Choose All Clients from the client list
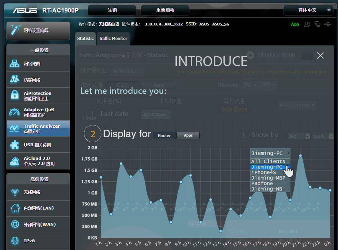Image resolution: width=338 pixels, height=250 pixels. pyautogui.click(x=270, y=161)
